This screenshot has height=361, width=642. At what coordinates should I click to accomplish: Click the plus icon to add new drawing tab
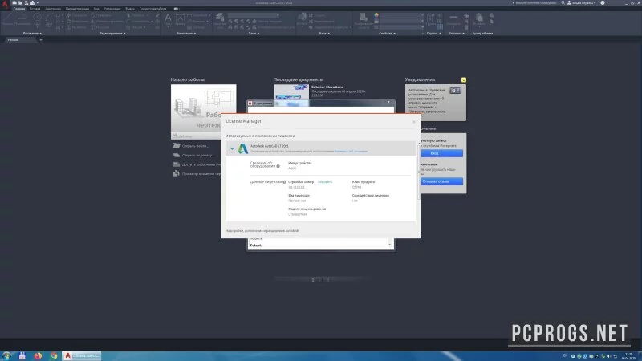point(41,39)
